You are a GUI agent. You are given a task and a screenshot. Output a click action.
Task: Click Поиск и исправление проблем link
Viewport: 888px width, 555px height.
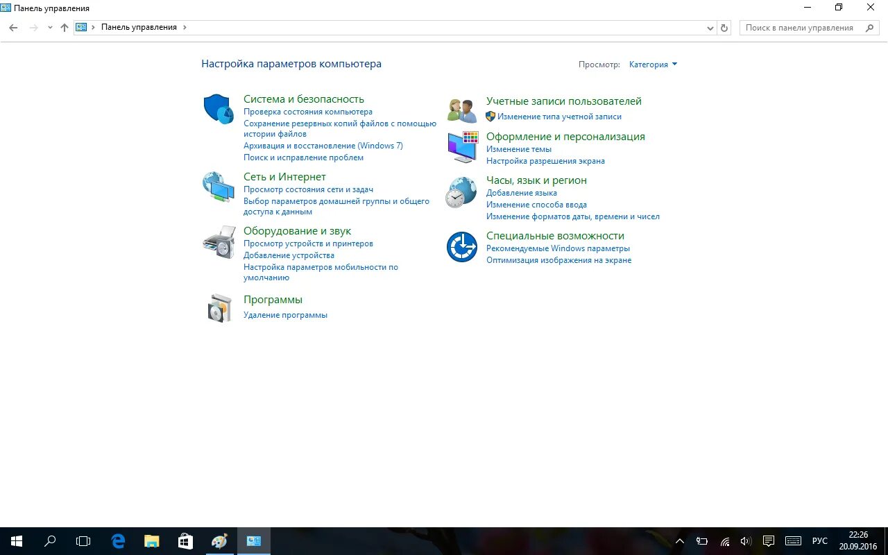coord(303,157)
